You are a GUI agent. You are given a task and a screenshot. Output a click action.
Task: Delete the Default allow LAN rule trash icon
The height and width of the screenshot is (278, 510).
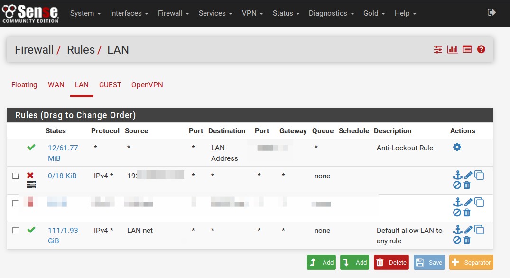click(467, 241)
